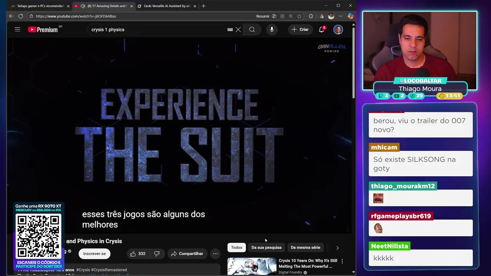The image size is (491, 276).
Task: Click the video title 'and Physics in Crysis'
Action: (94, 241)
